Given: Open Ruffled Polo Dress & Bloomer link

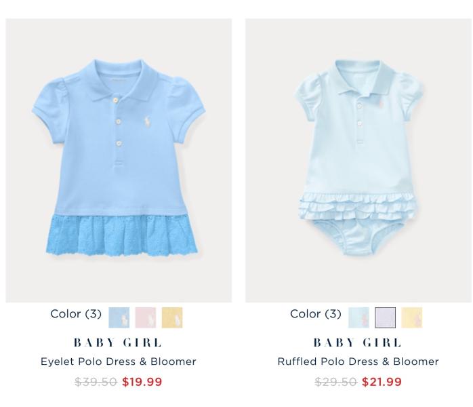Looking at the screenshot, I should click(x=358, y=362).
